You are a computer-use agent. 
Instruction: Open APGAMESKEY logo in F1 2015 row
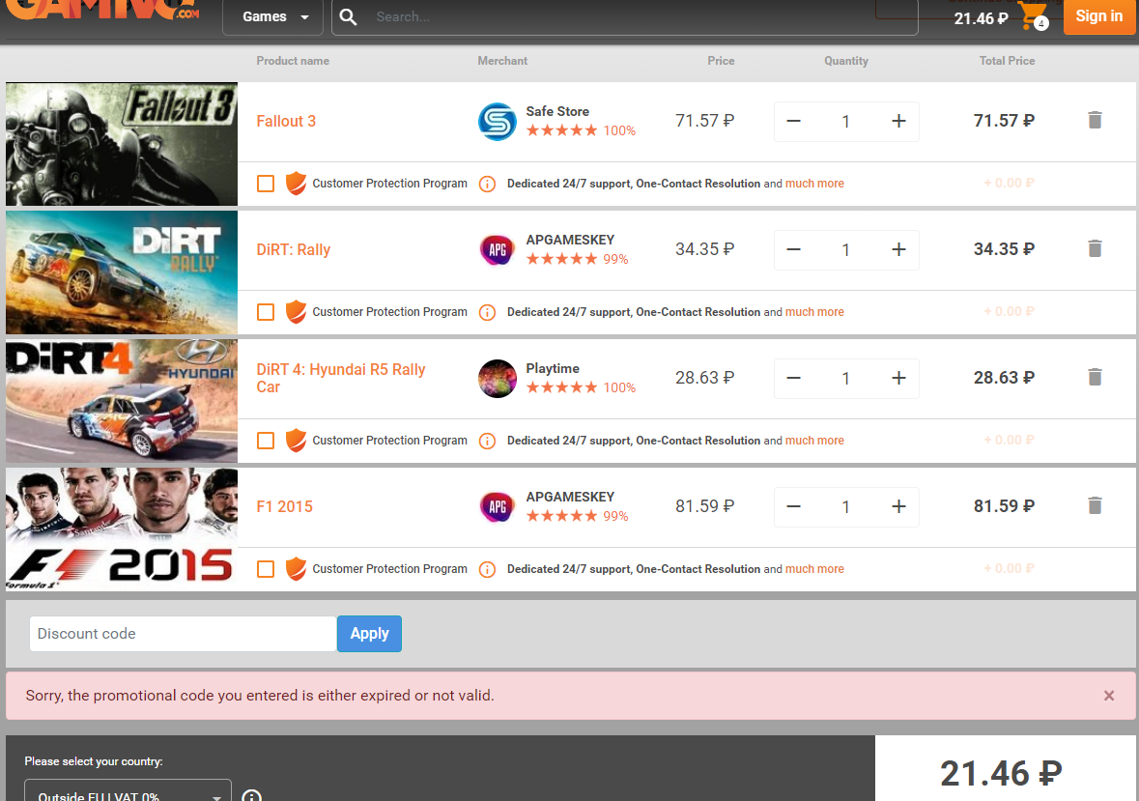point(497,507)
